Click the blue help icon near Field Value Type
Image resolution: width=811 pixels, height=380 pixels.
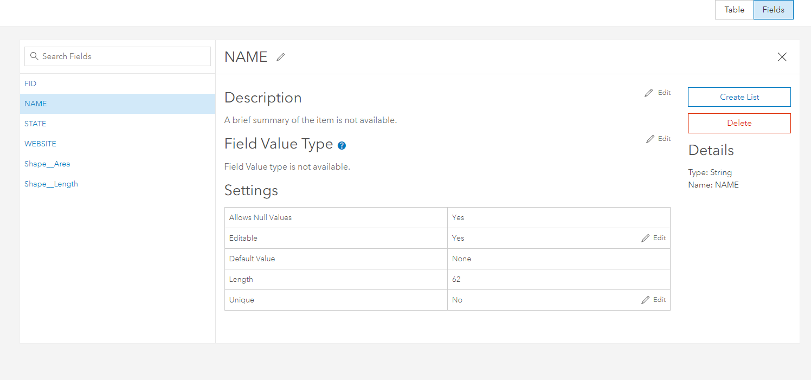coord(342,146)
